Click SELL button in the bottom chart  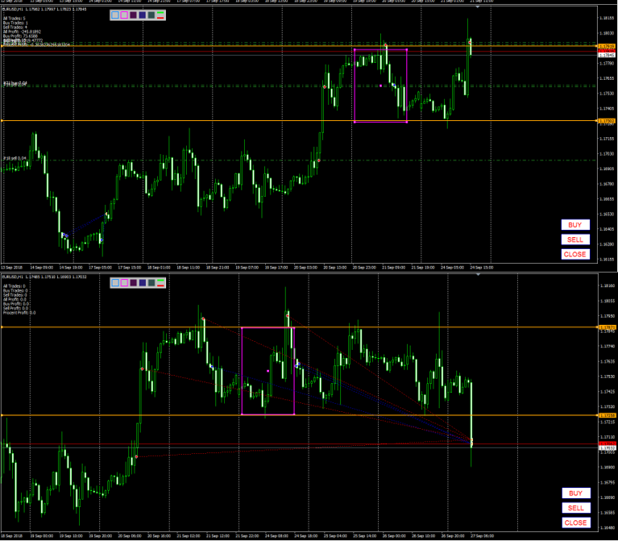click(576, 508)
